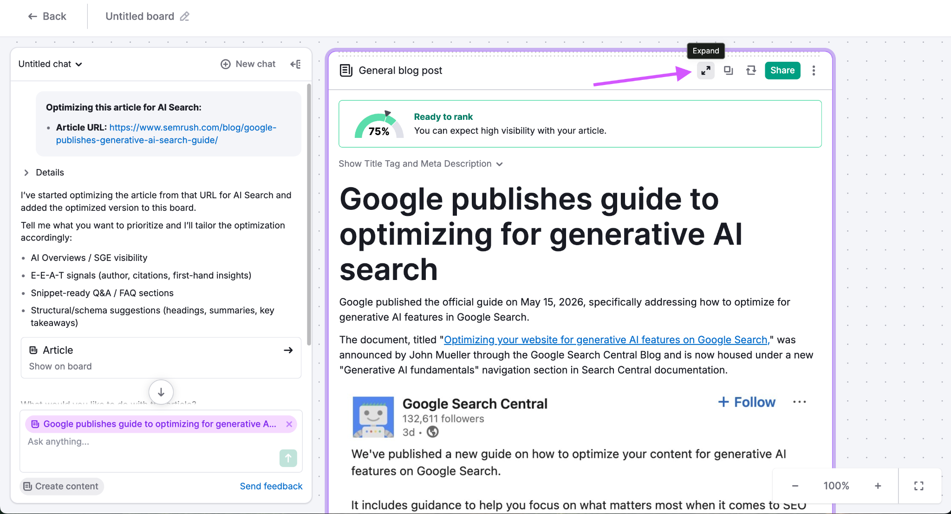Click the Expand icon on blog post card

click(x=705, y=71)
